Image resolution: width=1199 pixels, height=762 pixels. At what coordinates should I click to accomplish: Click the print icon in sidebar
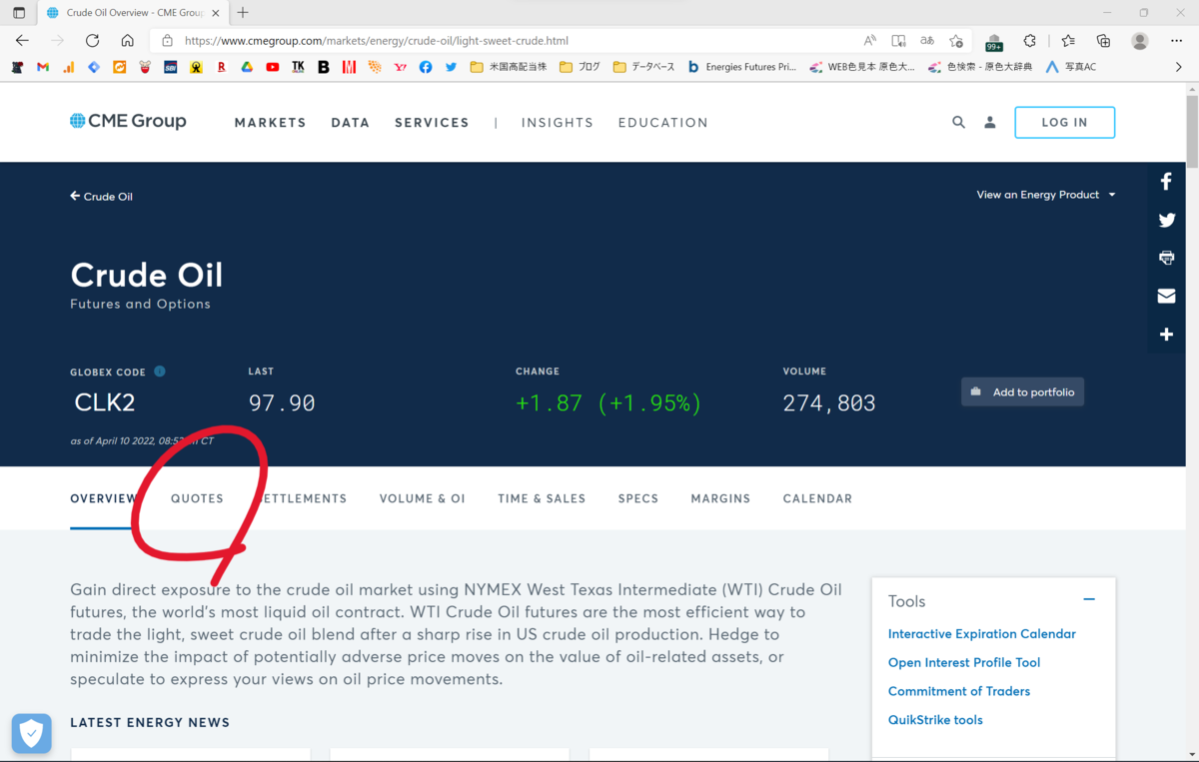pos(1166,258)
